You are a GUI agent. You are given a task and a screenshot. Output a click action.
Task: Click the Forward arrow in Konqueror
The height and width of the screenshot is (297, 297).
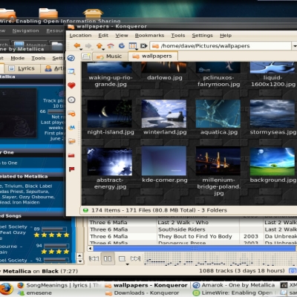pos(88,46)
